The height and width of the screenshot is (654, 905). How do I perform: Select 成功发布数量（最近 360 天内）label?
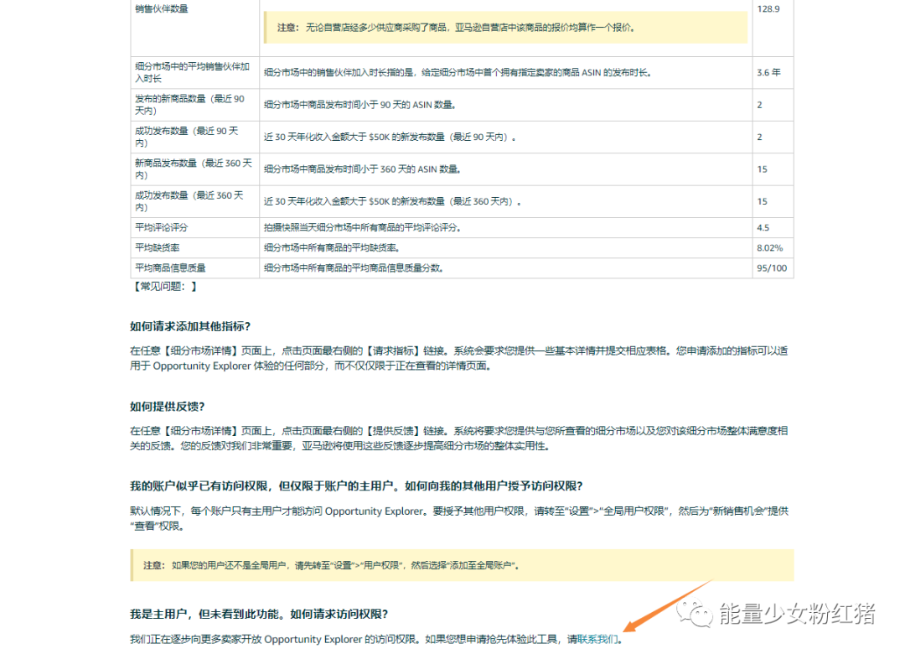[x=189, y=201]
